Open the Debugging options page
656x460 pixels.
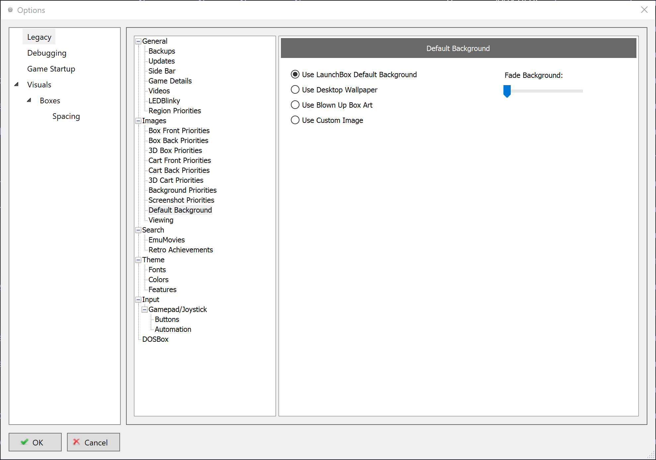click(47, 53)
